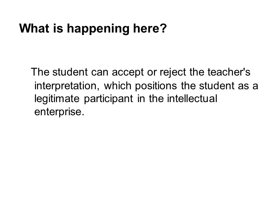
Task: Place cursor on capitalized 'The' starting the paragraph
Action: 40,72
